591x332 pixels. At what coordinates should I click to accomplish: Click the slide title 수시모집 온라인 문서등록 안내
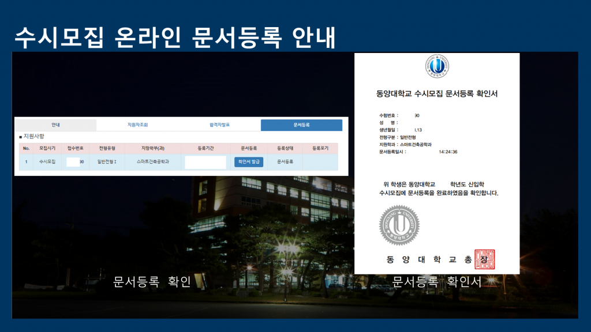point(175,37)
